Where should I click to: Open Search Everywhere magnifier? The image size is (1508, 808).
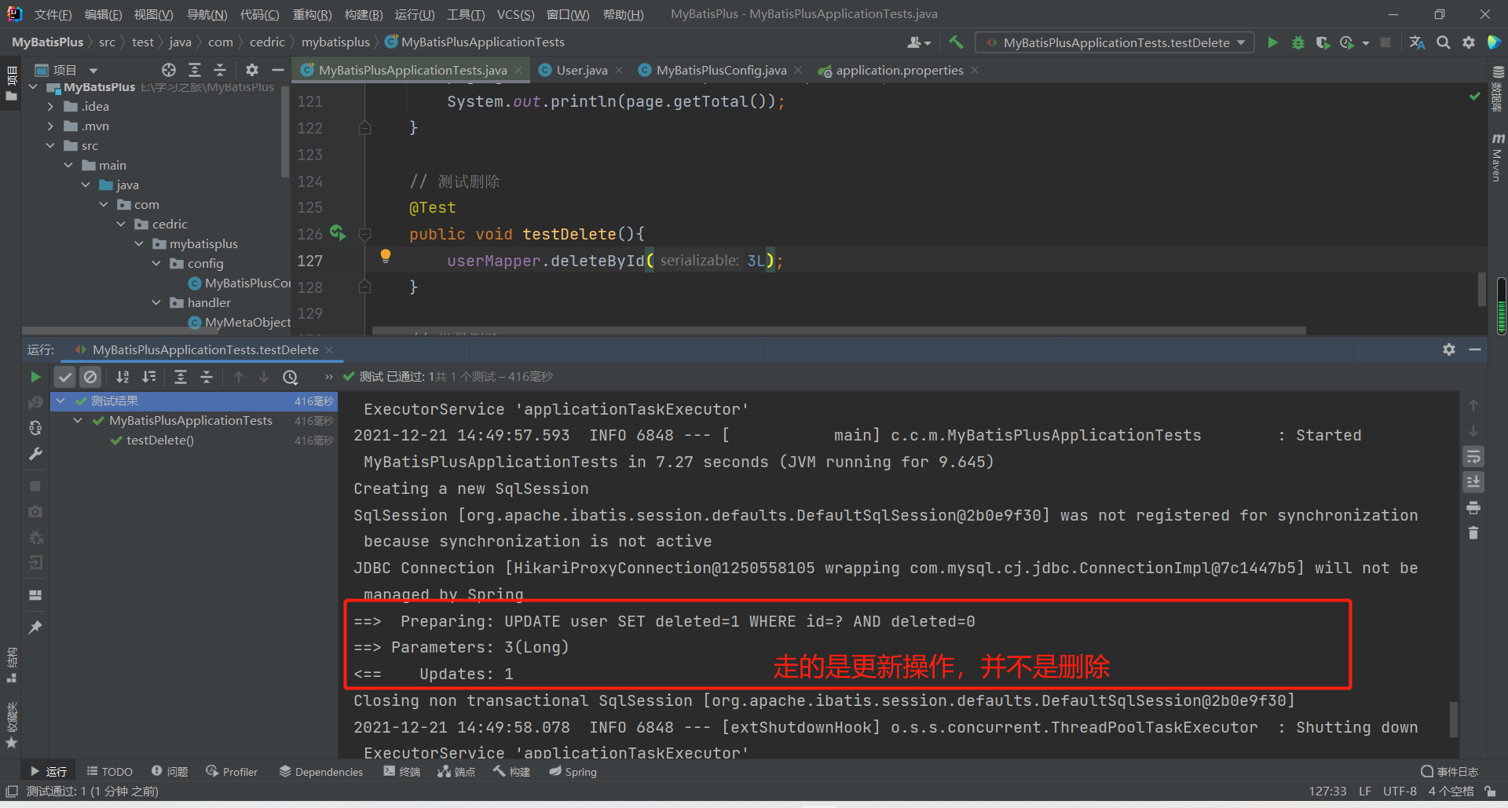click(1444, 42)
